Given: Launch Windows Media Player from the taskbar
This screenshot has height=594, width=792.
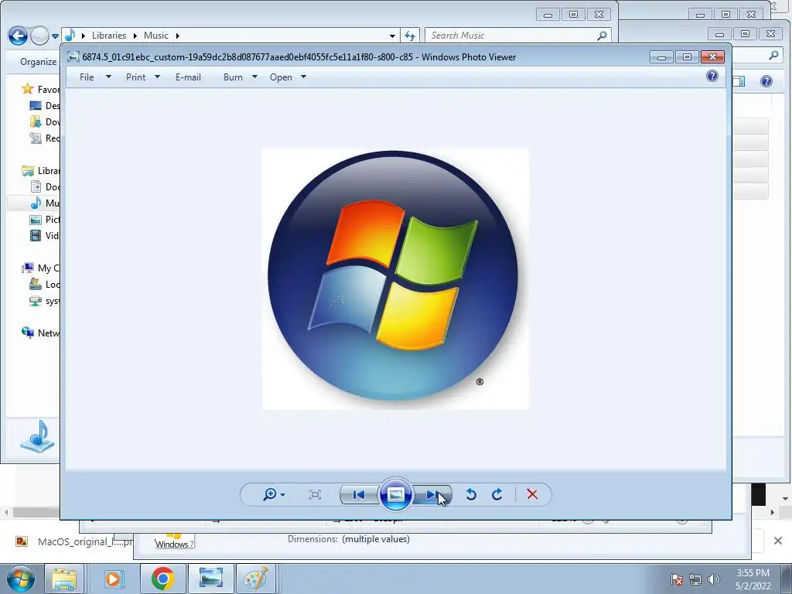Looking at the screenshot, I should [114, 579].
